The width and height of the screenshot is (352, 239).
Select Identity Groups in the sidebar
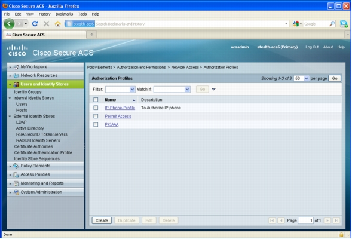[x=27, y=92]
